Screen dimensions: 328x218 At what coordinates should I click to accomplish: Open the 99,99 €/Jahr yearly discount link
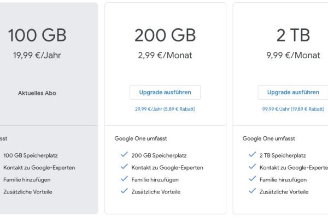click(x=293, y=109)
